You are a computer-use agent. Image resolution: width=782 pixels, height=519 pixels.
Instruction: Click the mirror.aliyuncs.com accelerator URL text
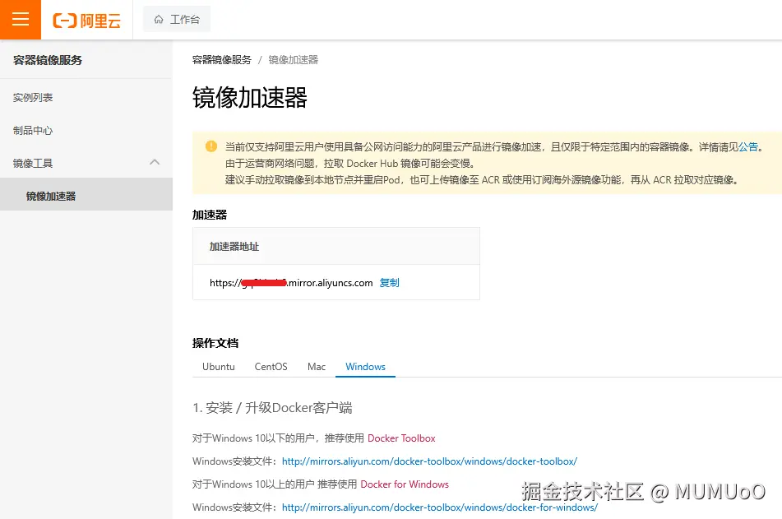[291, 283]
